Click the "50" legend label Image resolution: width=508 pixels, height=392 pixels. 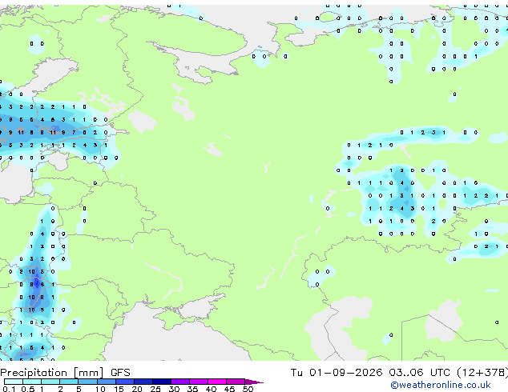pos(248,389)
